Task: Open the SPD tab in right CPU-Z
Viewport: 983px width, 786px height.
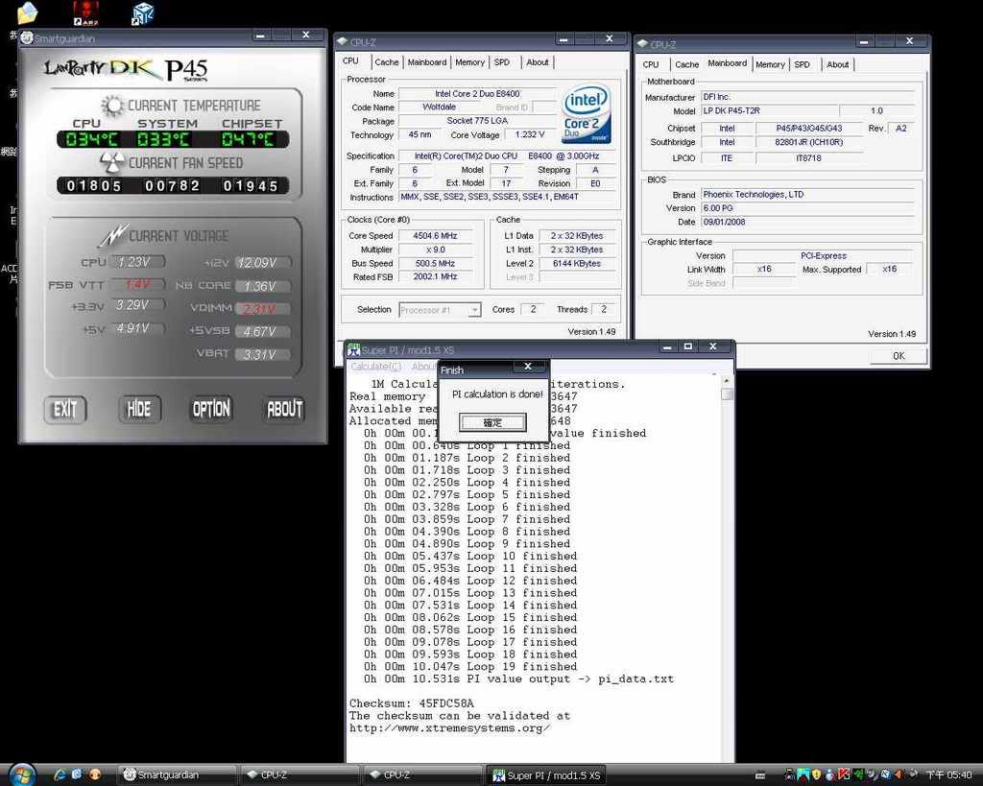Action: tap(802, 64)
